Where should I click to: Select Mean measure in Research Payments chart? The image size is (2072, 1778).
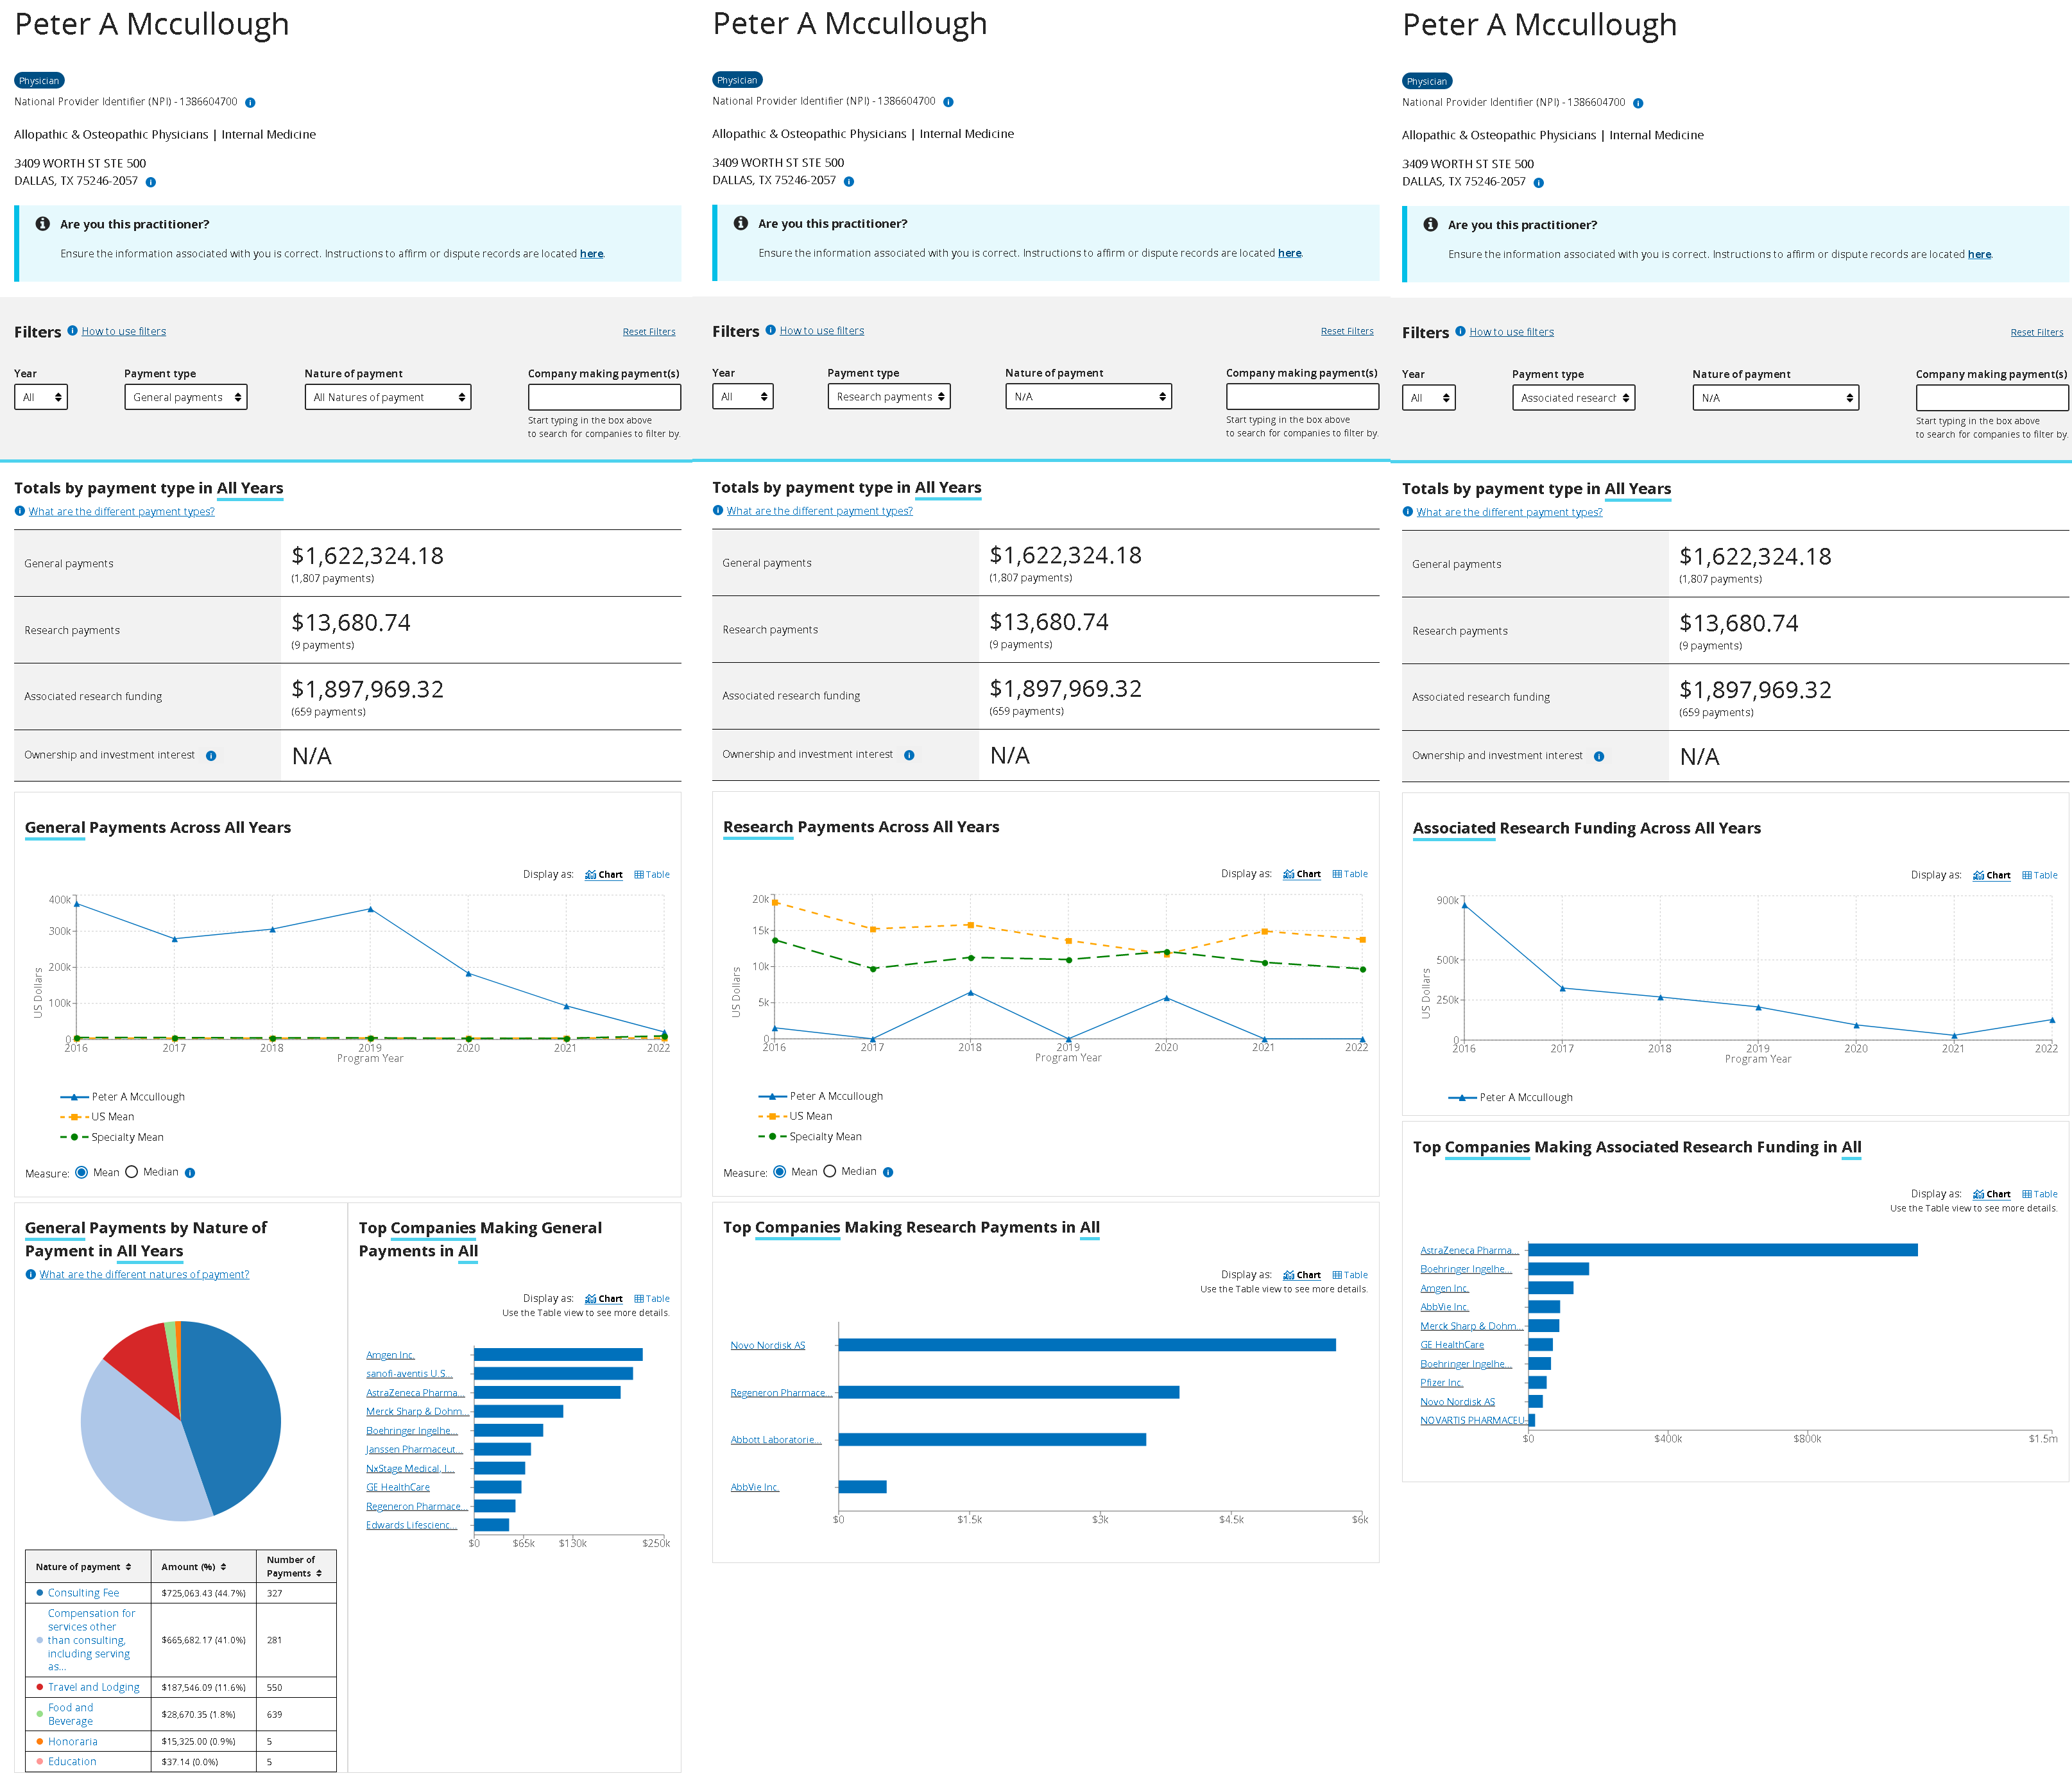[779, 1171]
